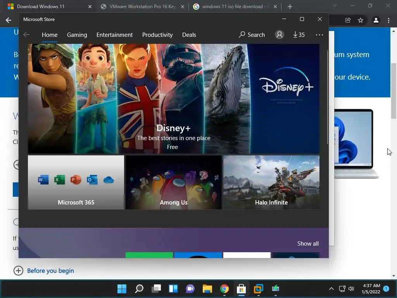Go to the Deals tab
This screenshot has height=298, width=397.
(189, 35)
